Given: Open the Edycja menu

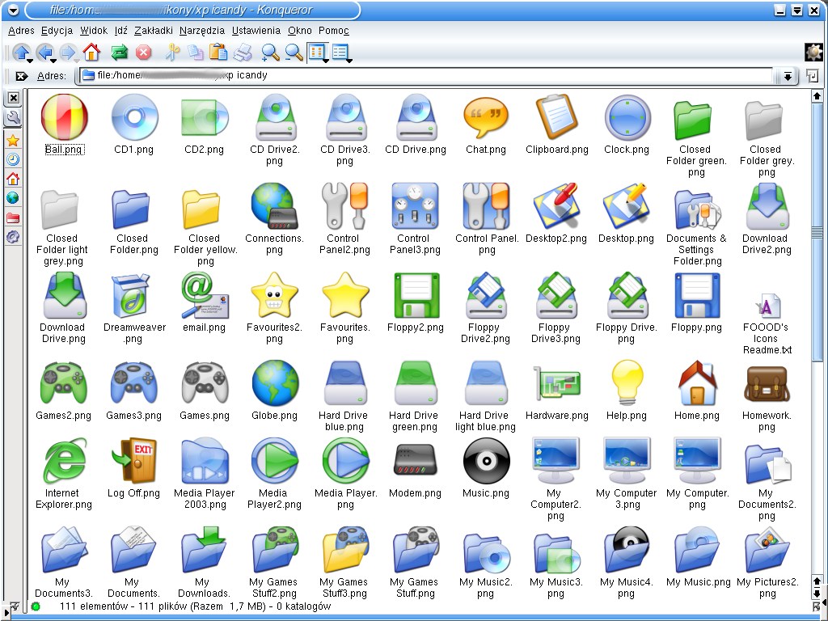Looking at the screenshot, I should tap(57, 31).
